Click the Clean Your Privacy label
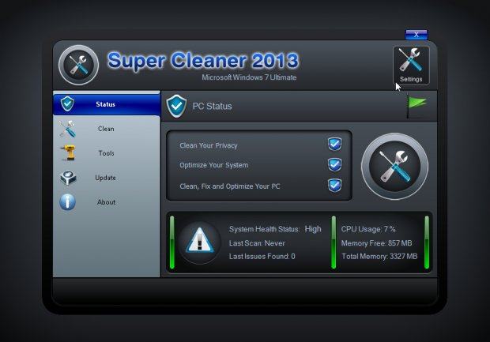Screen dimensions: 490x342 pos(209,145)
